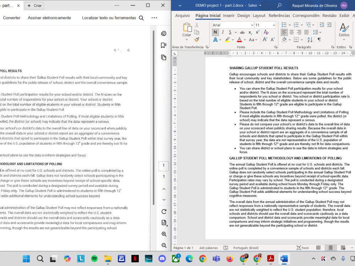This screenshot has width=355, height=266.
Task: Toggle subscript formatting
Action: tap(250, 32)
